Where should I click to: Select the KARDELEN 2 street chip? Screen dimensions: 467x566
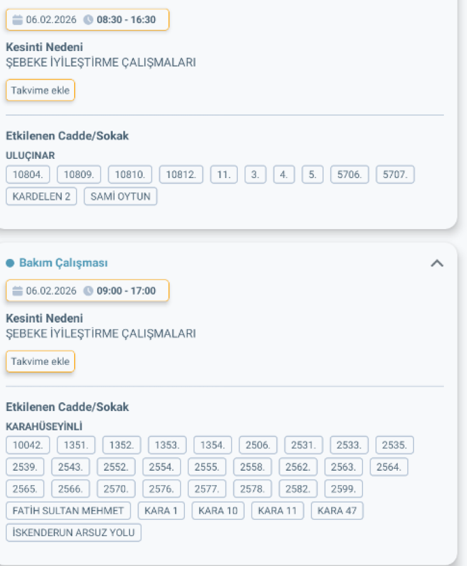(x=41, y=196)
